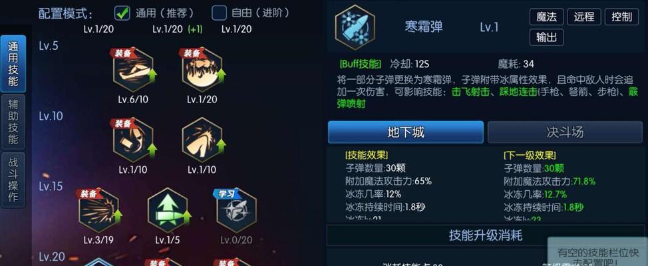This screenshot has height=266, width=648.
Task: Switch to the 地下城 tab
Action: (x=405, y=132)
